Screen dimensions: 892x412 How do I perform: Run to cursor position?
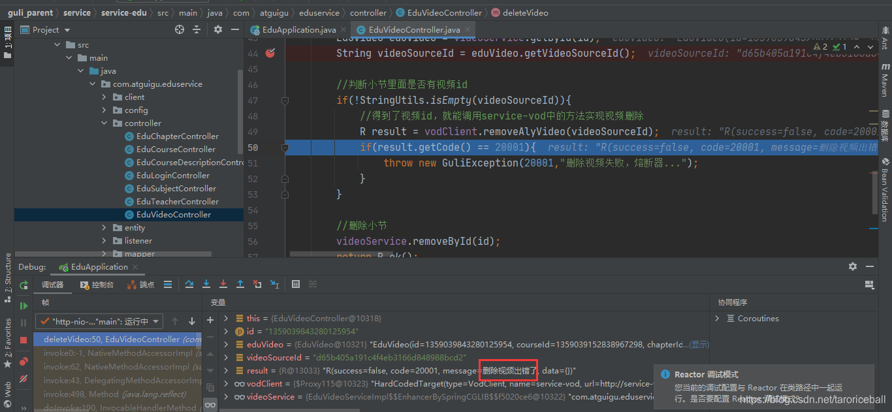click(x=274, y=284)
